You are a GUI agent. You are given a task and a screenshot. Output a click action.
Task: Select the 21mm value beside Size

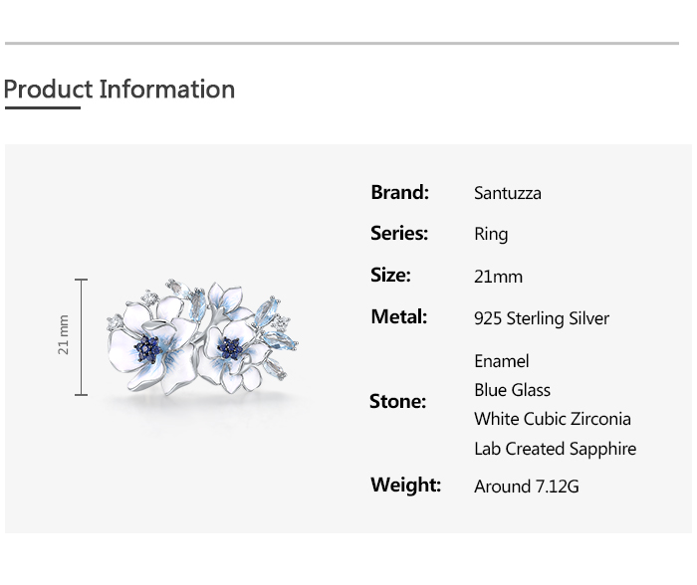point(498,277)
